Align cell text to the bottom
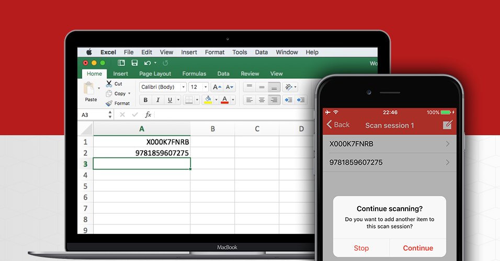The height and width of the screenshot is (261, 500). point(274,87)
